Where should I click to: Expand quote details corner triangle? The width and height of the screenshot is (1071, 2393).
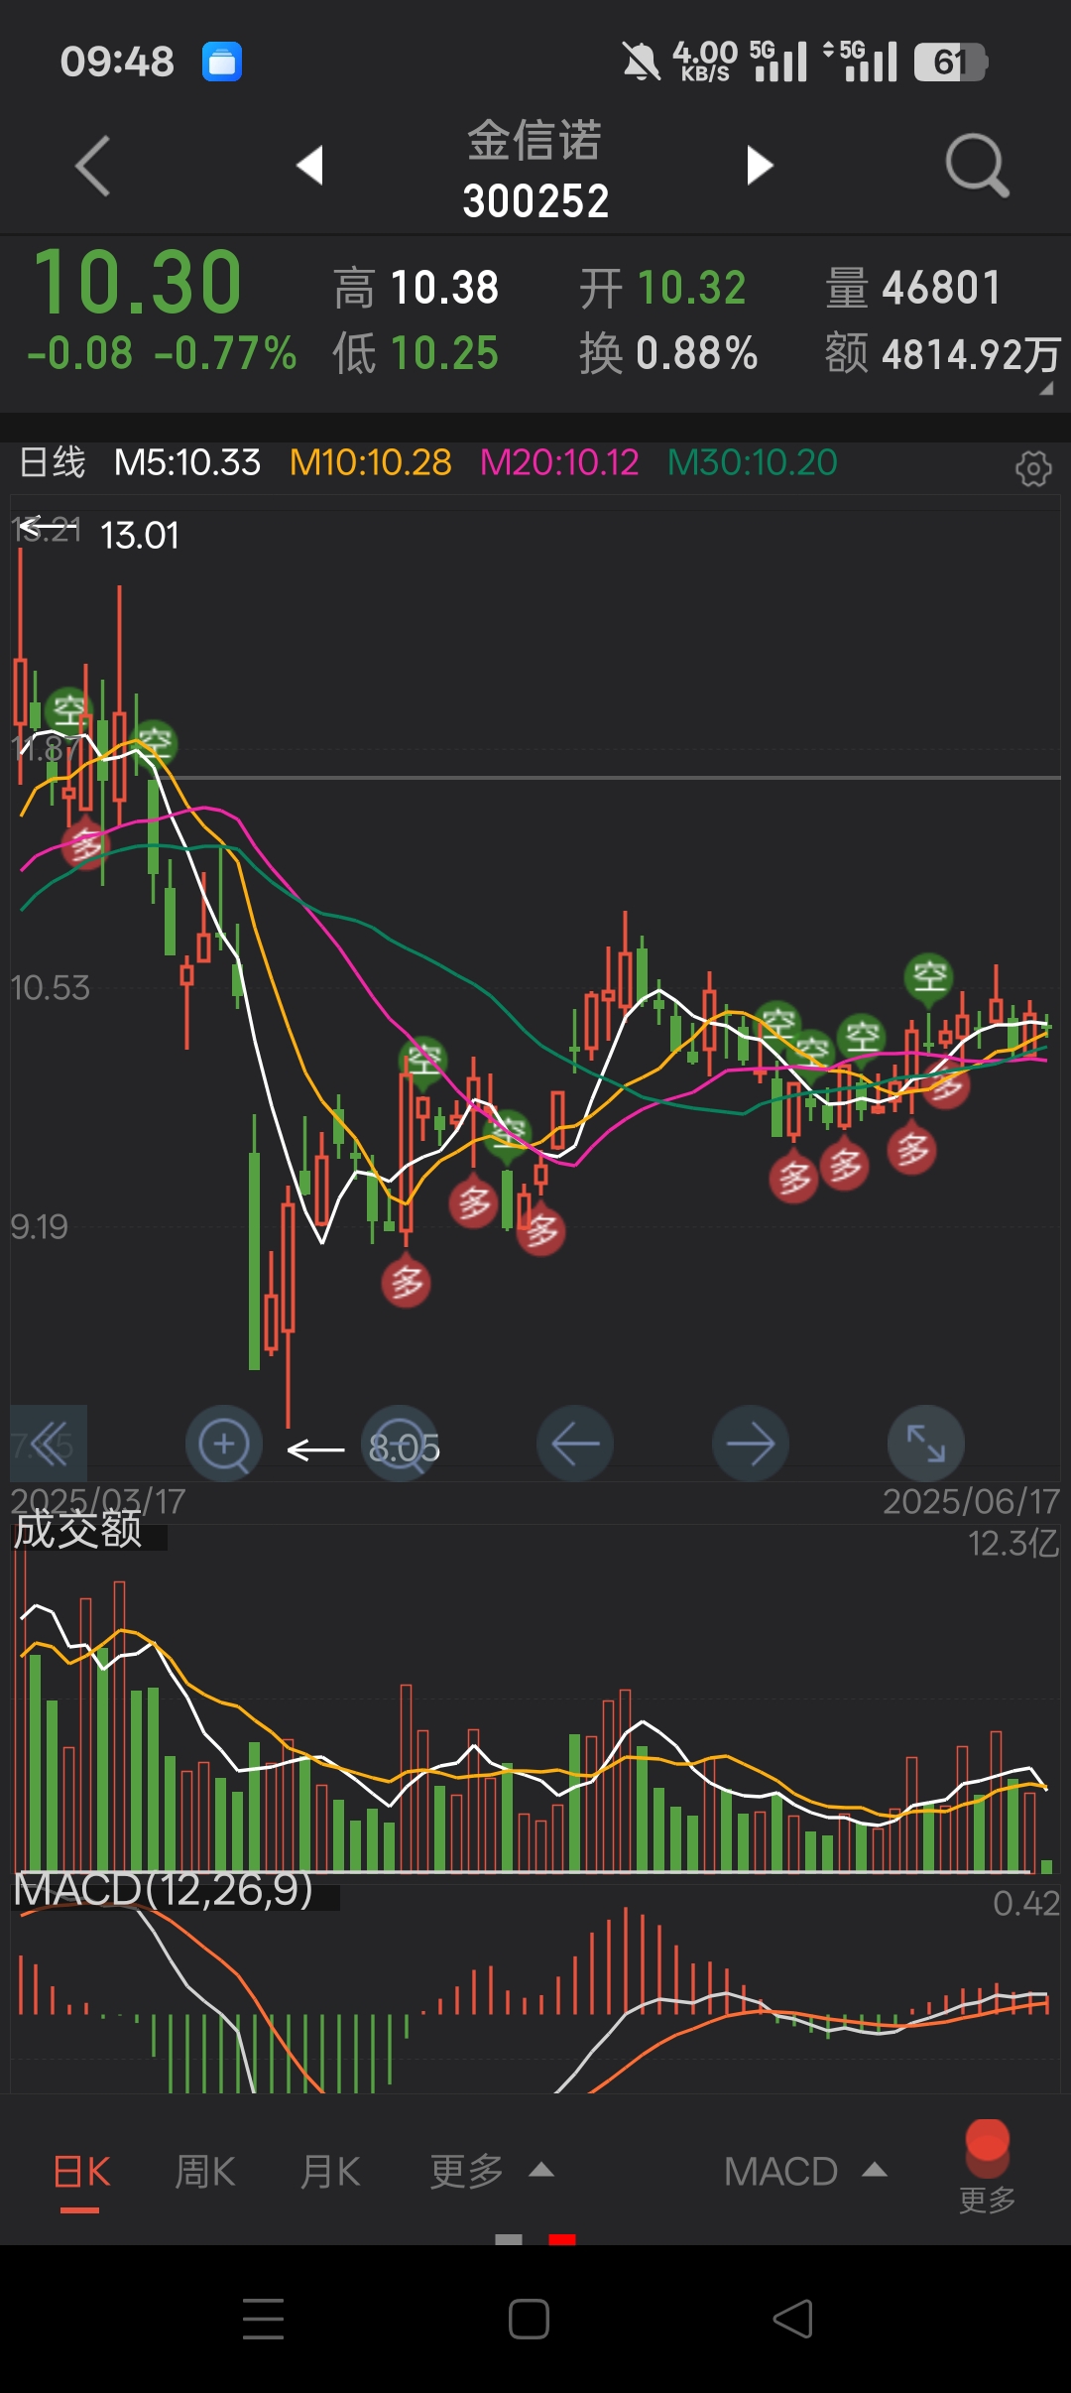click(x=1046, y=389)
